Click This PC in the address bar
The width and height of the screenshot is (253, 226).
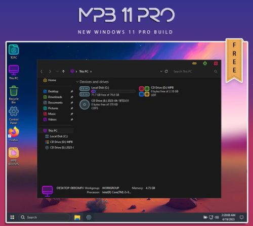(84, 72)
